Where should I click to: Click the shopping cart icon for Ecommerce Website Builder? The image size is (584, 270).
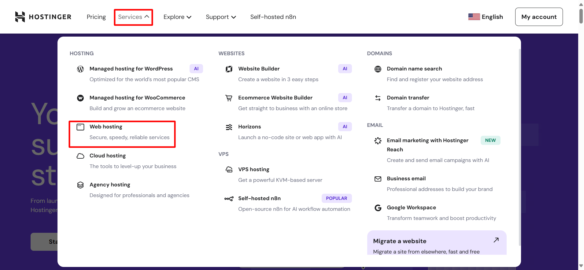coord(229,98)
